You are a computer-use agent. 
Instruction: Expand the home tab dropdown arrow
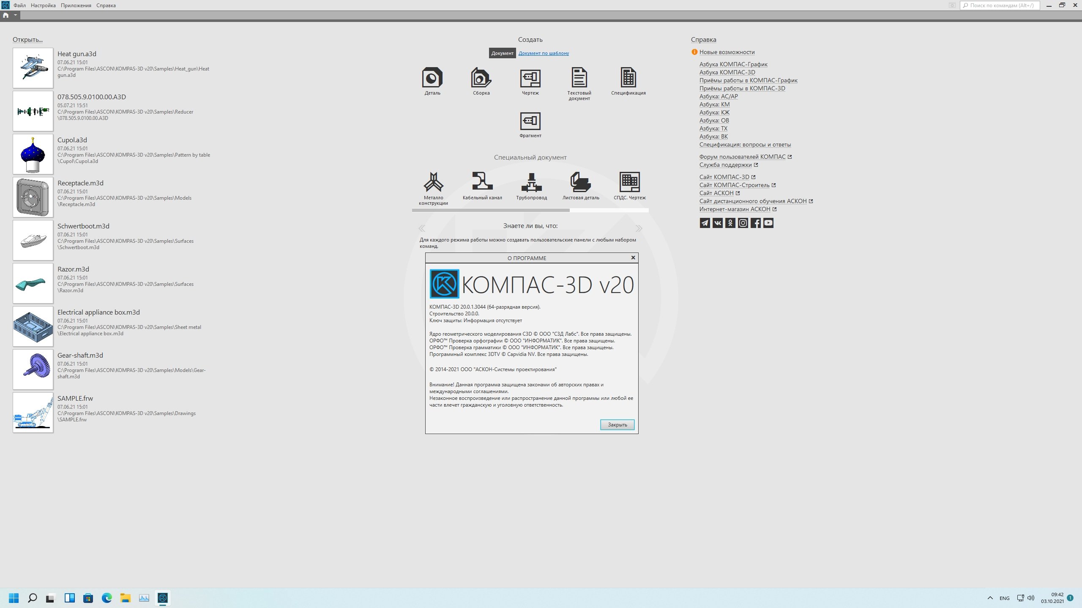point(15,15)
